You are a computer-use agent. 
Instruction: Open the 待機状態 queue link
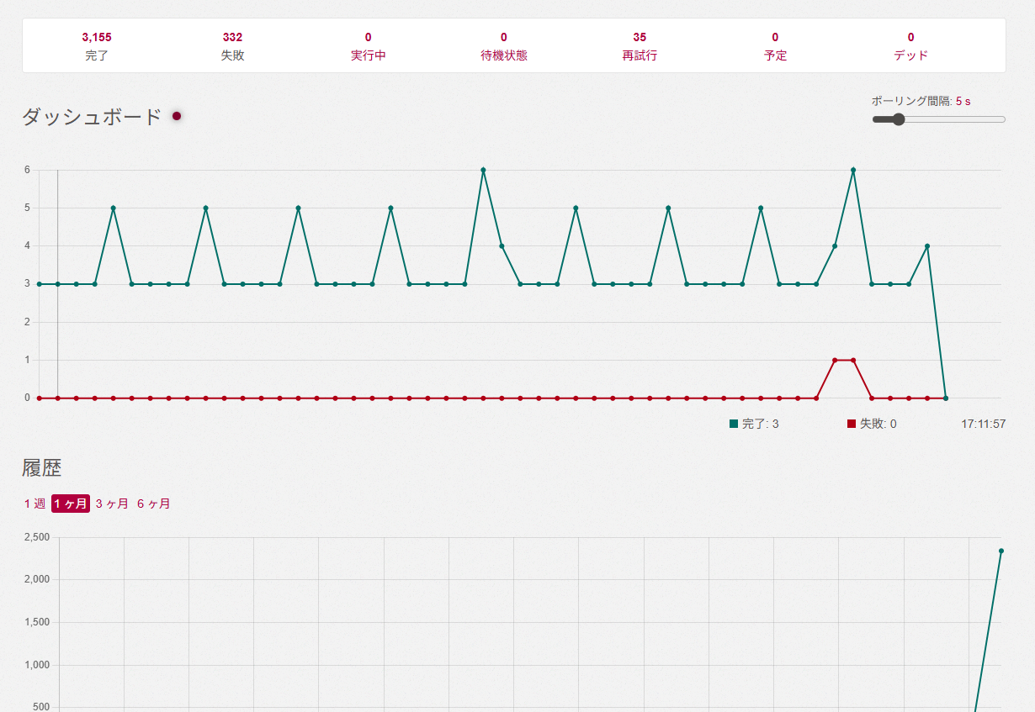click(x=504, y=46)
